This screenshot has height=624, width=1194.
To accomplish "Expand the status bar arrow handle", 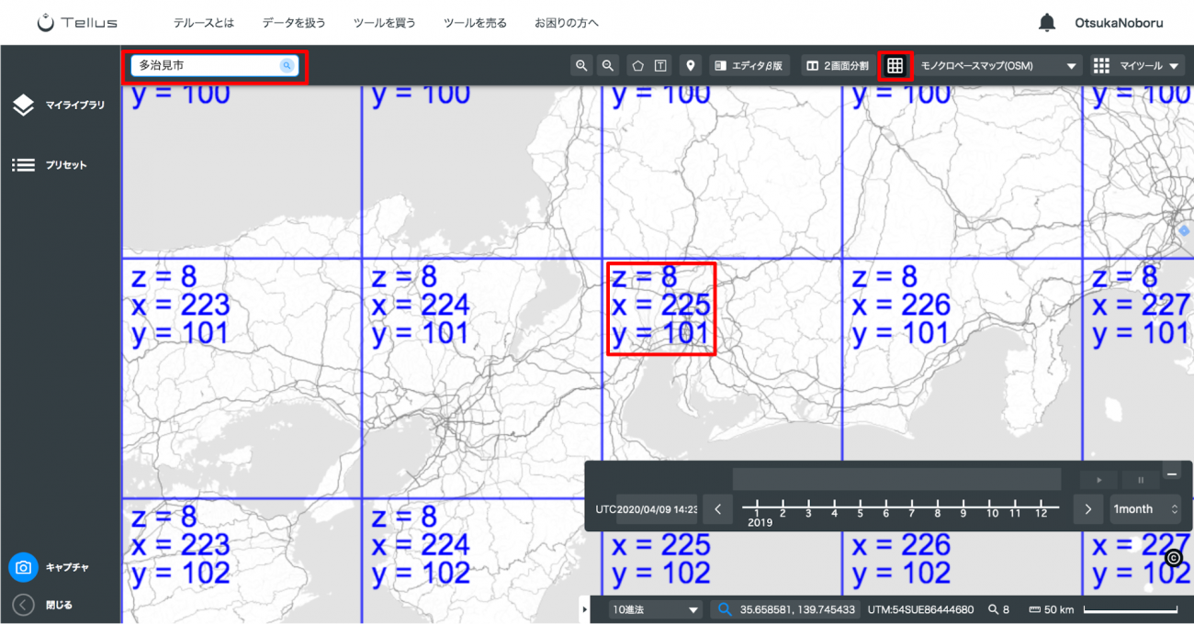I will click(586, 609).
